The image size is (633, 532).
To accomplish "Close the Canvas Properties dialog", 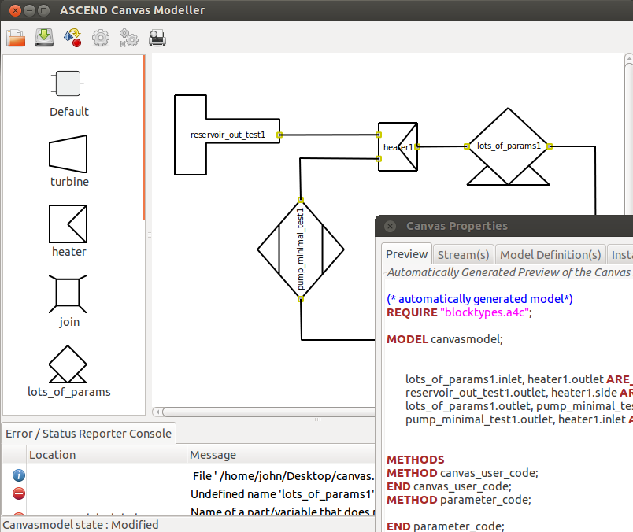I will pos(390,226).
